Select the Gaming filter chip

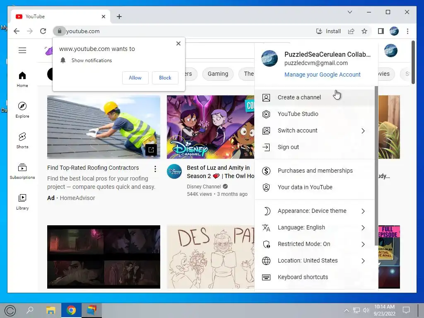218,74
